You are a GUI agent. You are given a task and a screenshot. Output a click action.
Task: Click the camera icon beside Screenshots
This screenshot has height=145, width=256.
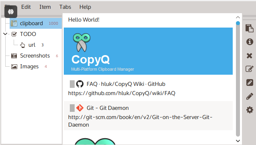[x=14, y=56]
